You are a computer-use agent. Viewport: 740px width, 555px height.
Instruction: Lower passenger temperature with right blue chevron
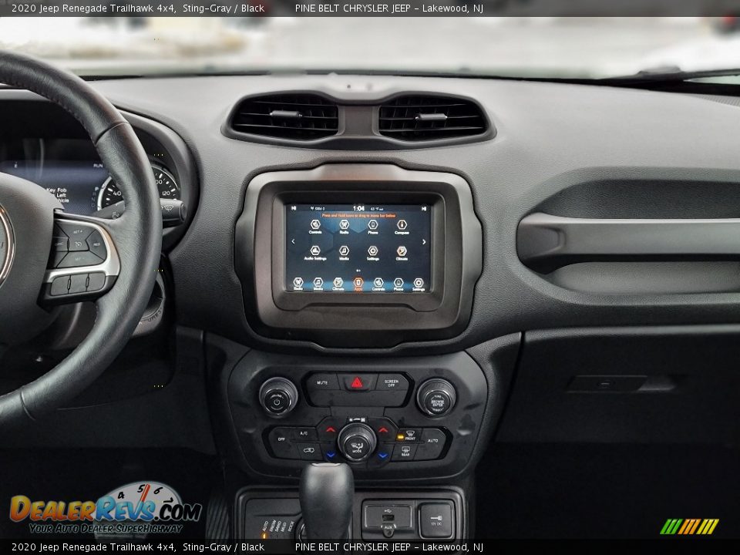(x=383, y=456)
